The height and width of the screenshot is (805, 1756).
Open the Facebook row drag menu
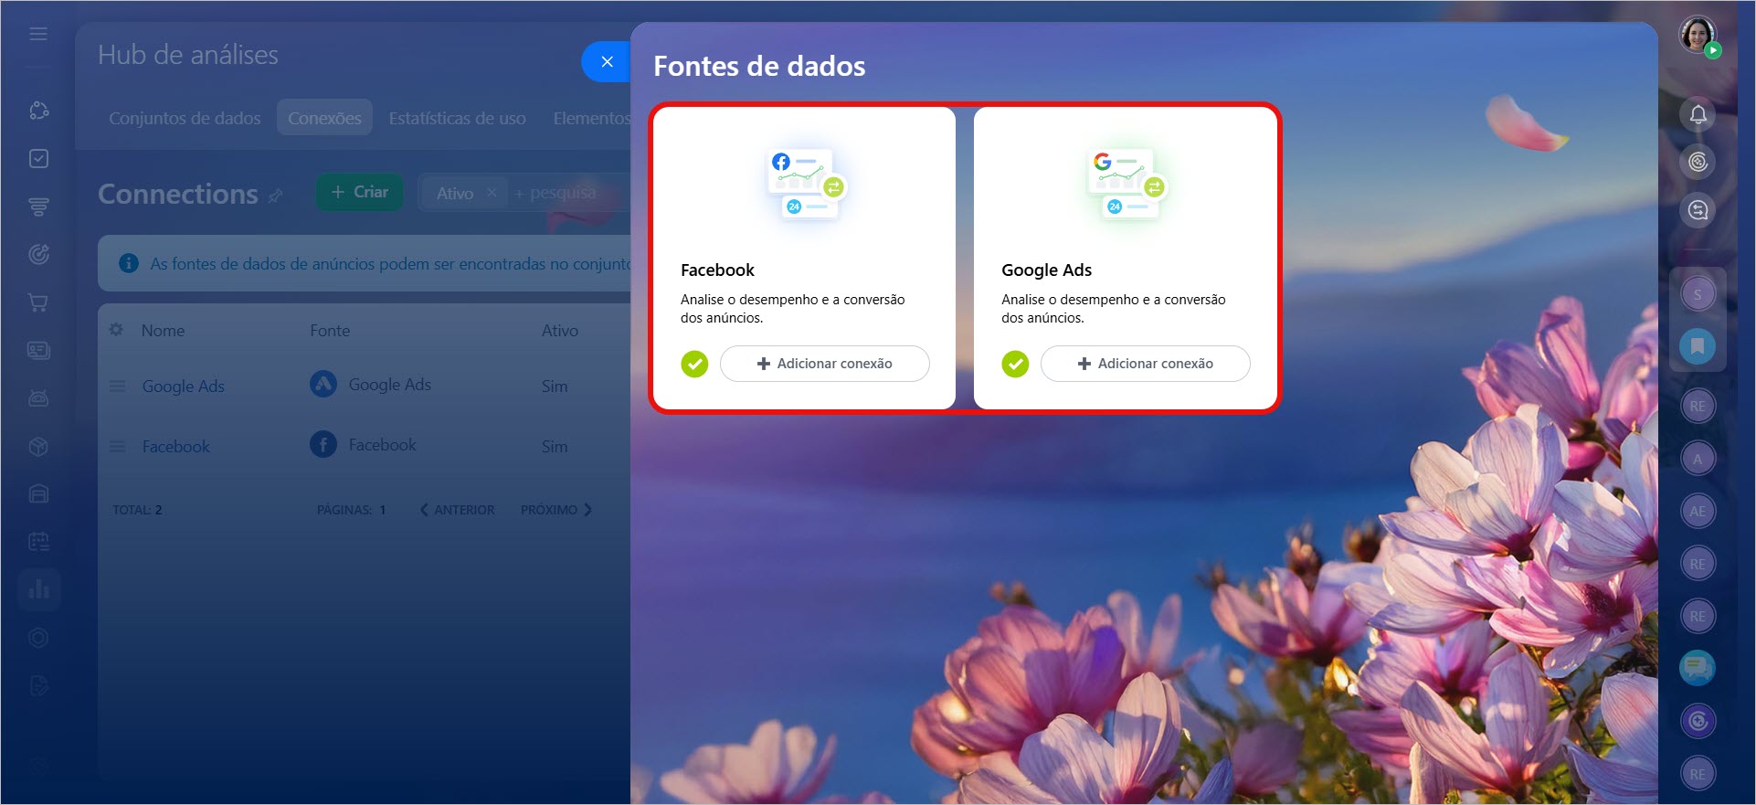pos(118,447)
